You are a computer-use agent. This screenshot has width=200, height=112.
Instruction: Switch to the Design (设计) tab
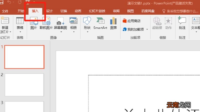pyautogui.click(x=49, y=11)
